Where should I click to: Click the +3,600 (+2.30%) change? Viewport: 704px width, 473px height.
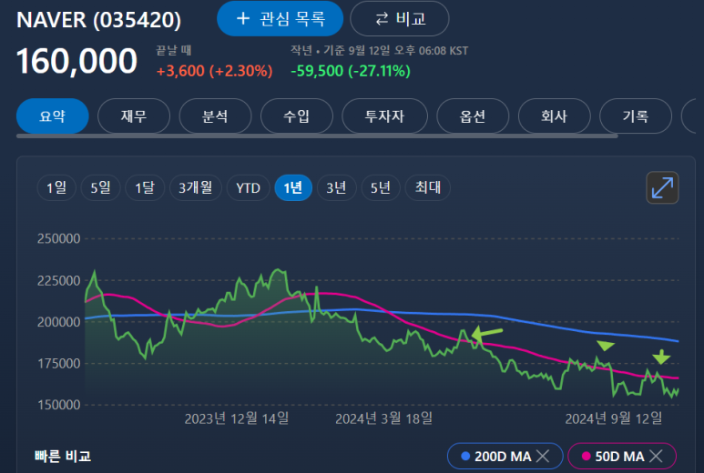(x=214, y=71)
